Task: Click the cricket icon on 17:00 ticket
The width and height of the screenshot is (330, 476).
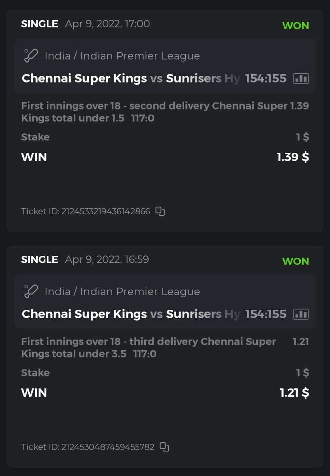Action: click(31, 56)
